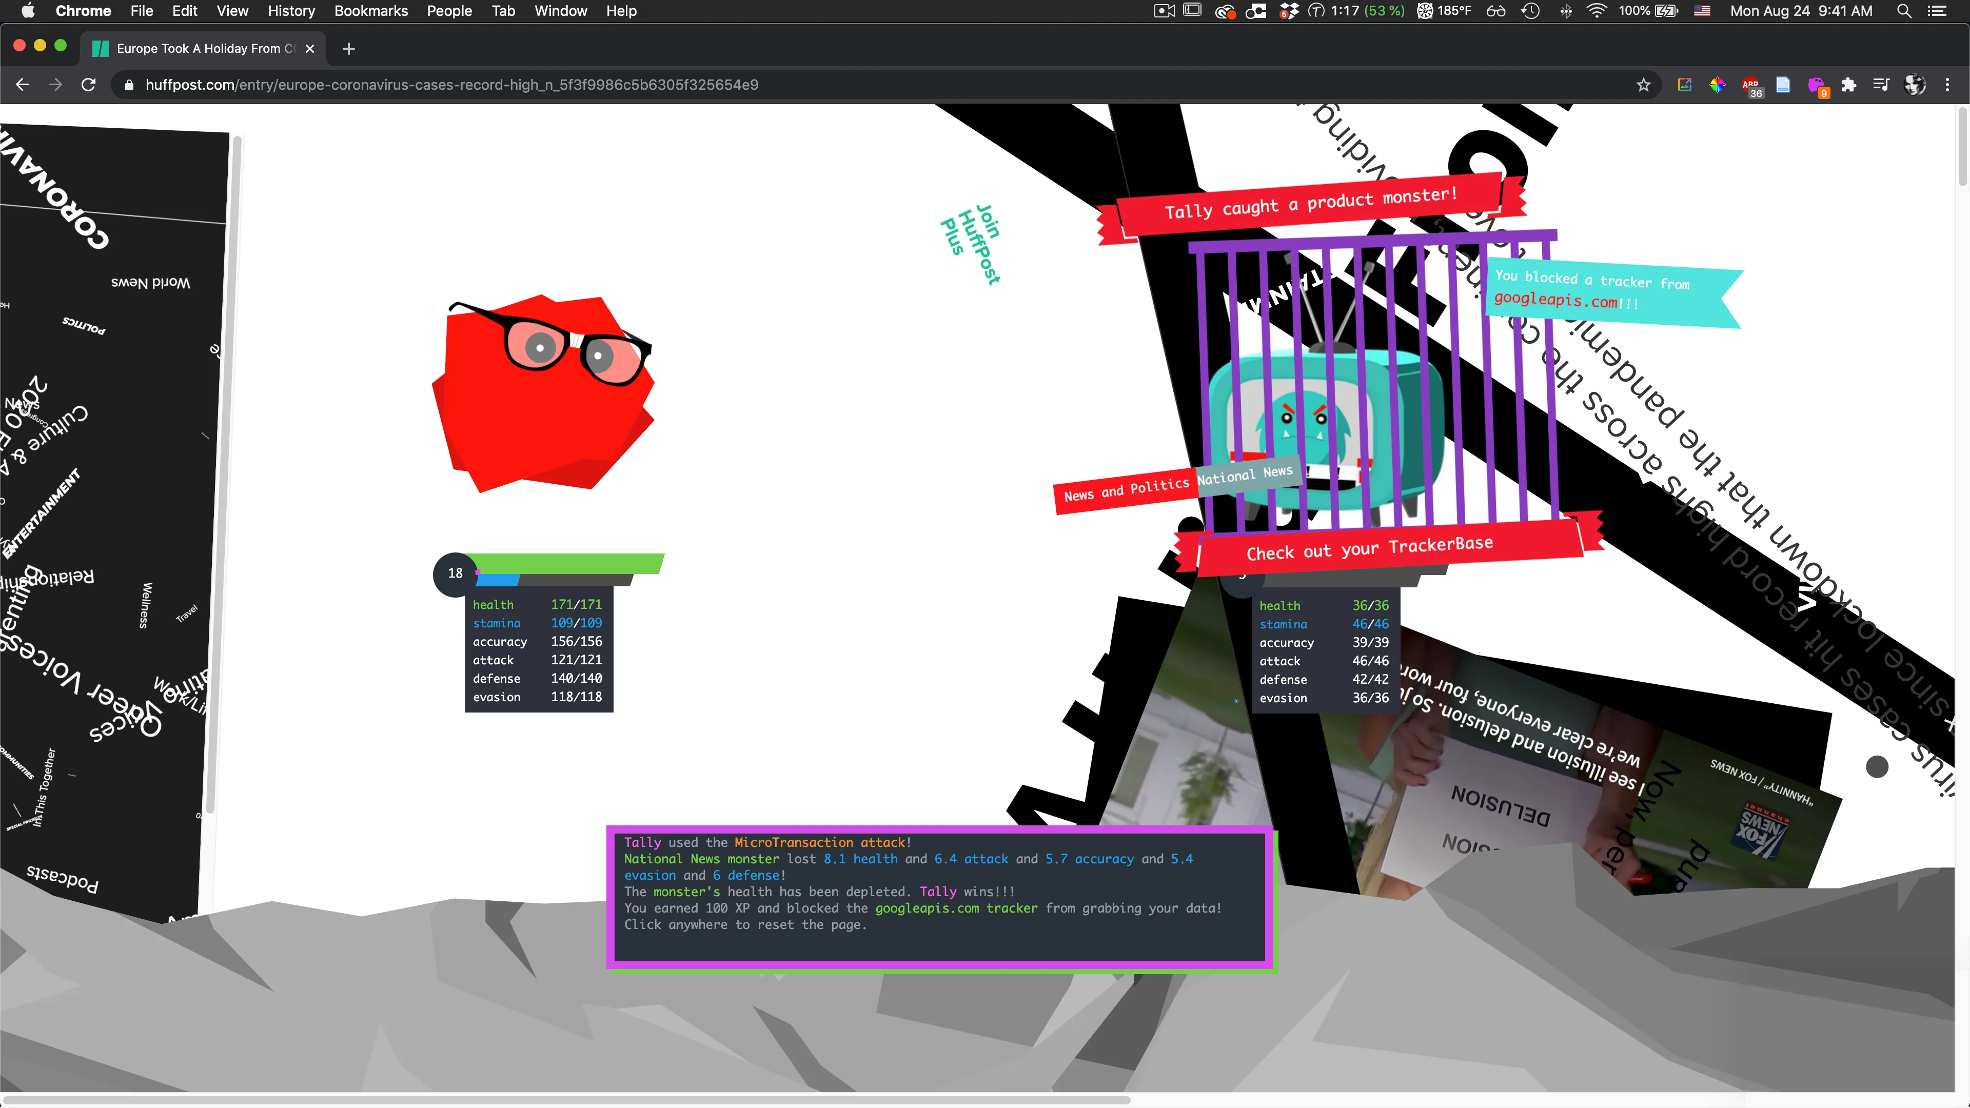Image resolution: width=1970 pixels, height=1108 pixels.
Task: Click the page's horizontal scrollbar
Action: (x=566, y=1100)
